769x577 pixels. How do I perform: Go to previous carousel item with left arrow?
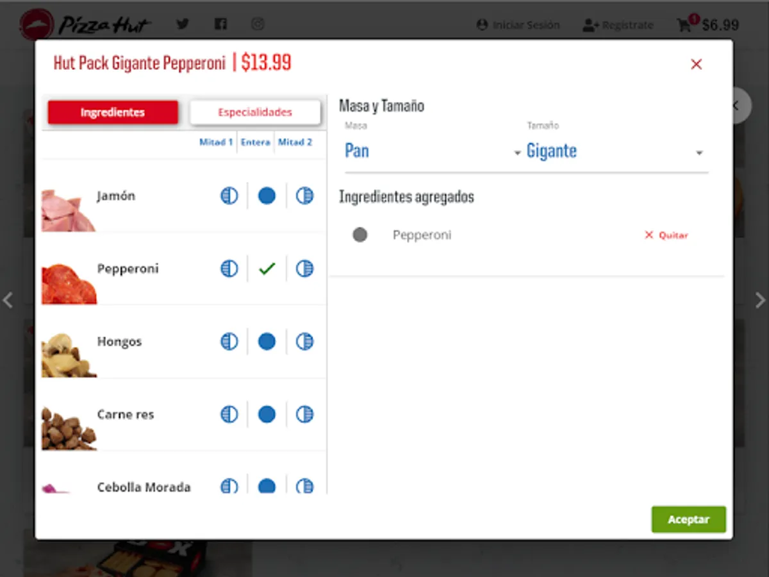(8, 299)
